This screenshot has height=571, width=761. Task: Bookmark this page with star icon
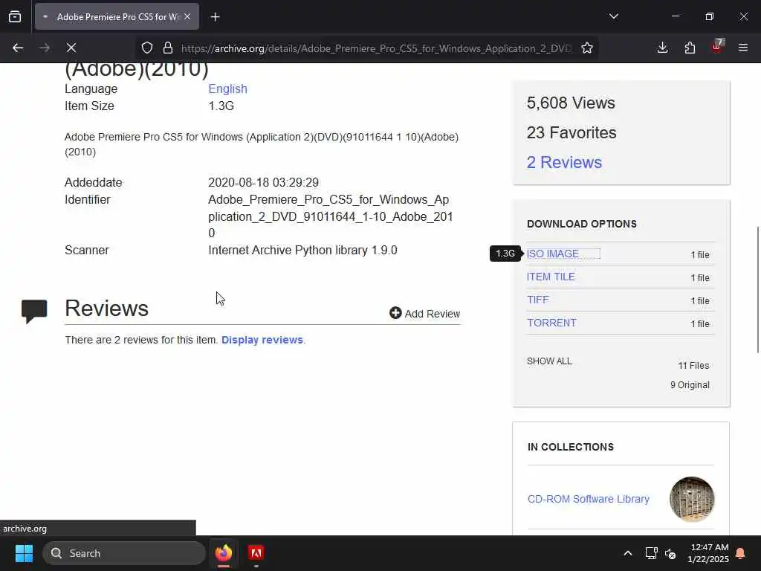point(587,48)
